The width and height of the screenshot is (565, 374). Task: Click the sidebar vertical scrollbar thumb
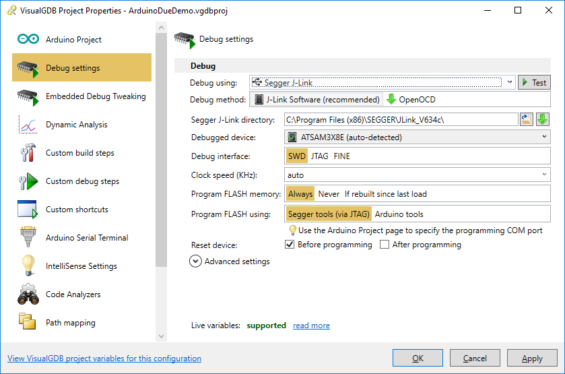161,150
